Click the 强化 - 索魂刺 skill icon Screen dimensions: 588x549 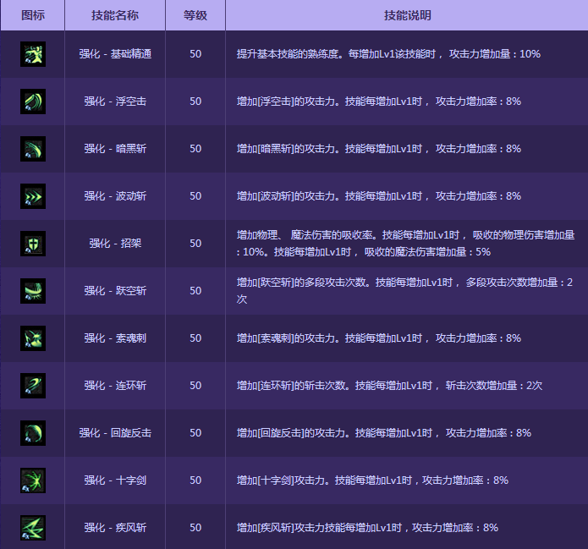(33, 338)
